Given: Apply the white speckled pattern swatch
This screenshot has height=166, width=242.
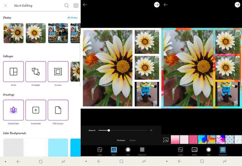Looking at the screenshot, I should click(x=238, y=139).
